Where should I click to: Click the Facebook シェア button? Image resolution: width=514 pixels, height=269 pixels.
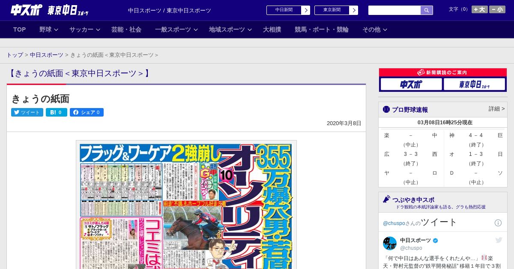[87, 112]
